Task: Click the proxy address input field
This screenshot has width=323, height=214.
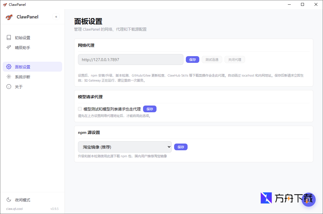Action: pos(130,60)
